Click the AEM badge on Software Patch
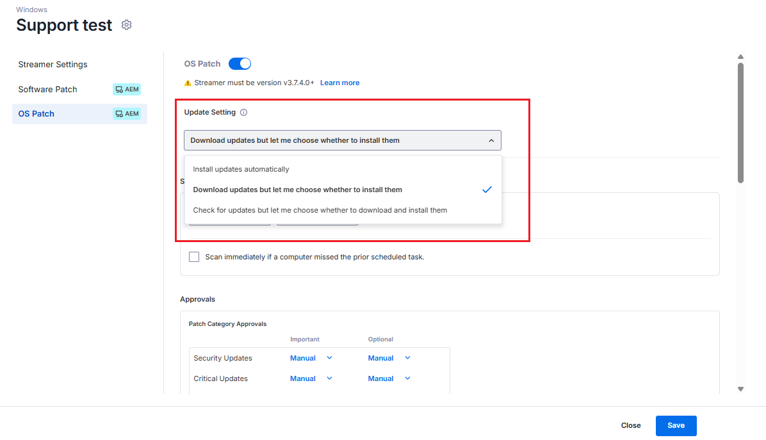766x440 pixels. point(127,90)
